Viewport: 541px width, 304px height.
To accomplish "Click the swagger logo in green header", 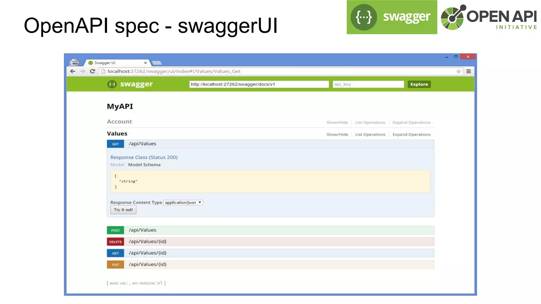I will tap(130, 84).
